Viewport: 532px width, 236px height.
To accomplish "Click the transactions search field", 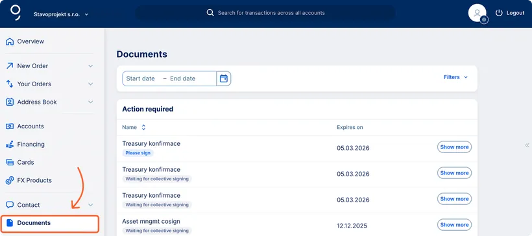I will click(265, 13).
